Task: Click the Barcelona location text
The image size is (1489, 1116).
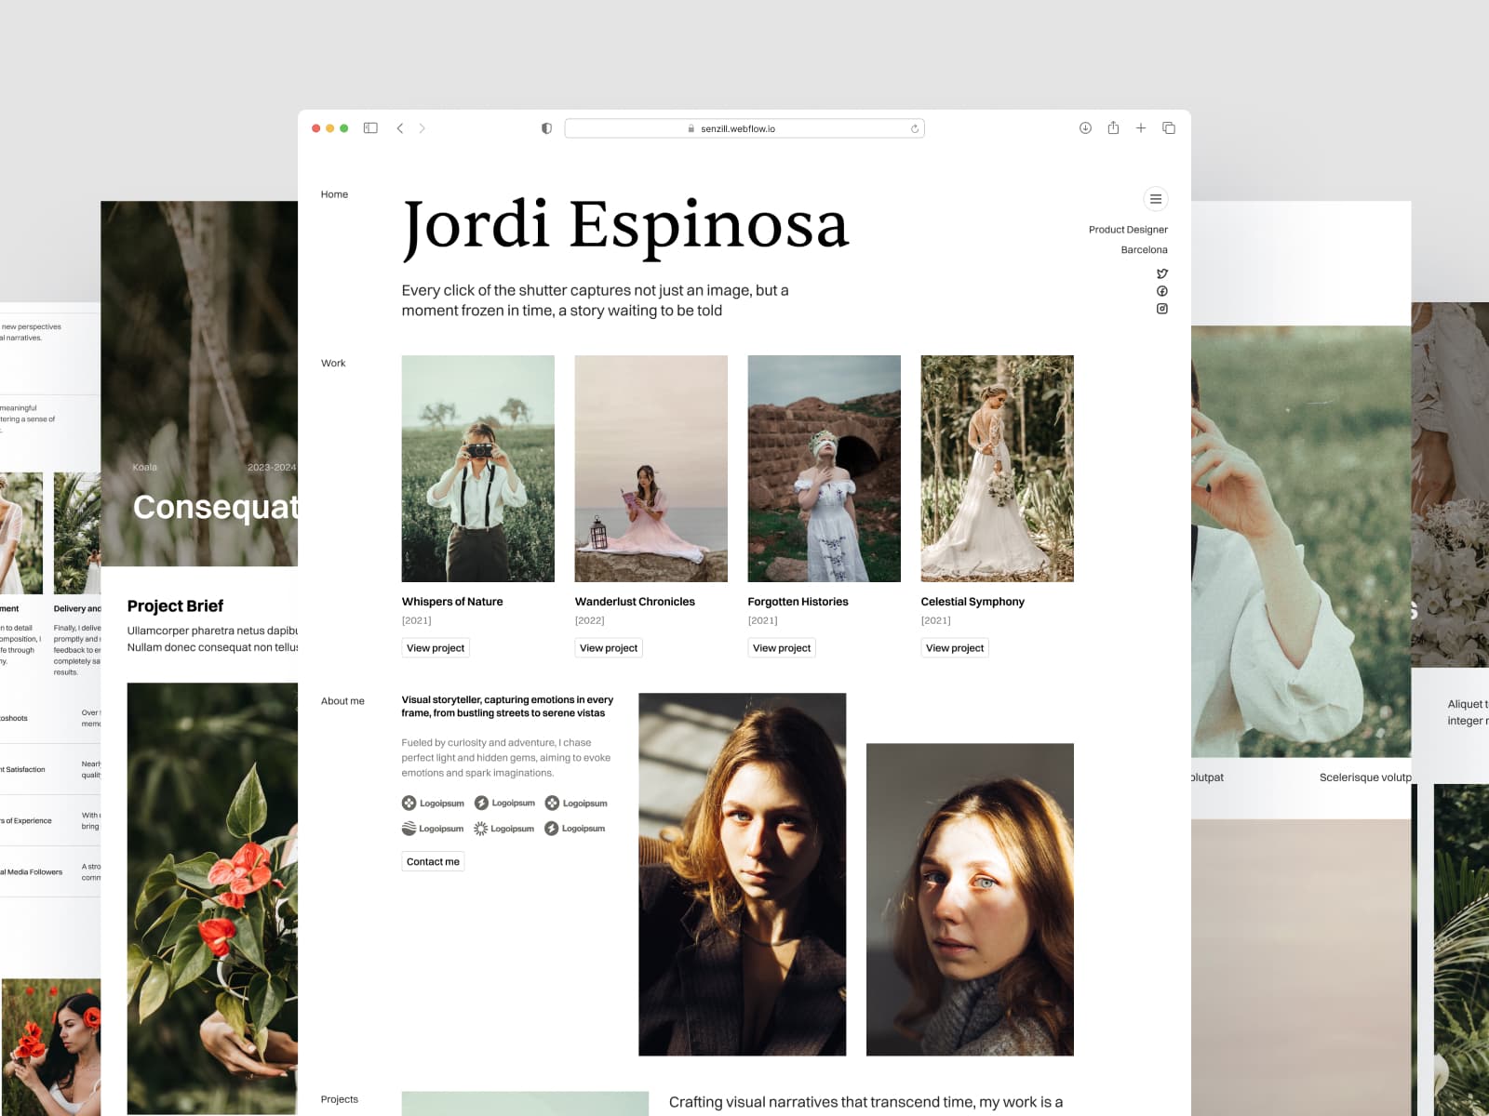Action: point(1144,250)
